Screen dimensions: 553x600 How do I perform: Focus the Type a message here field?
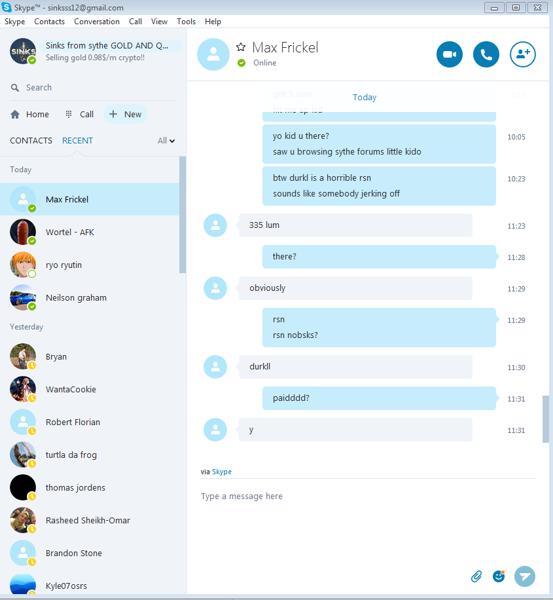coord(368,497)
